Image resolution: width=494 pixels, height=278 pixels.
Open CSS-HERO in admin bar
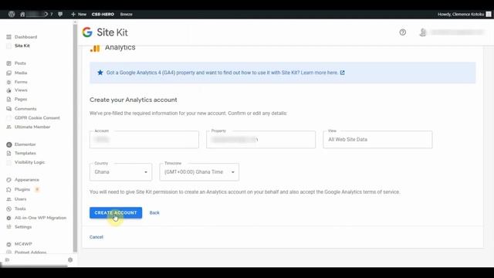103,14
